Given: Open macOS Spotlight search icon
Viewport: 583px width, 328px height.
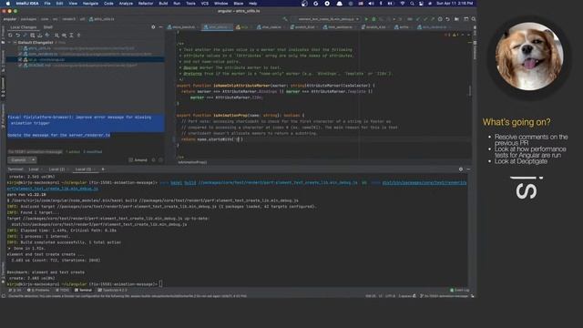Looking at the screenshot, I should [x=412, y=4].
